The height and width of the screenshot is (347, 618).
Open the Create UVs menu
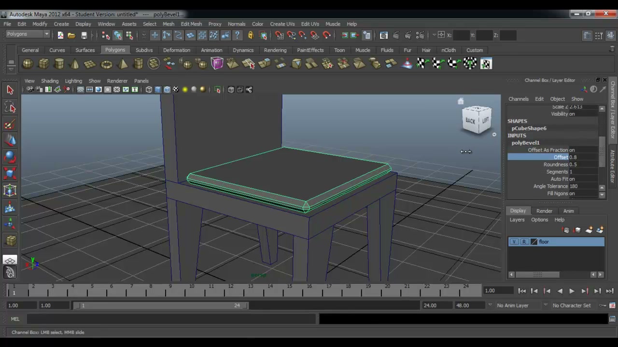point(282,24)
